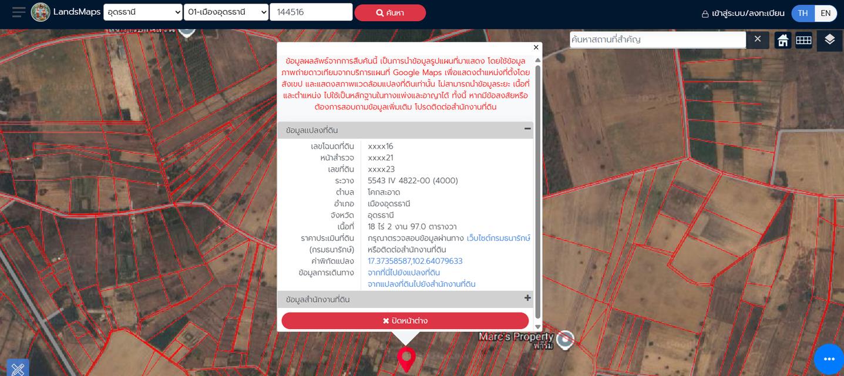Click the subdistrict value โคกสะอาด
Screen dimensions: 844x376
384,192
